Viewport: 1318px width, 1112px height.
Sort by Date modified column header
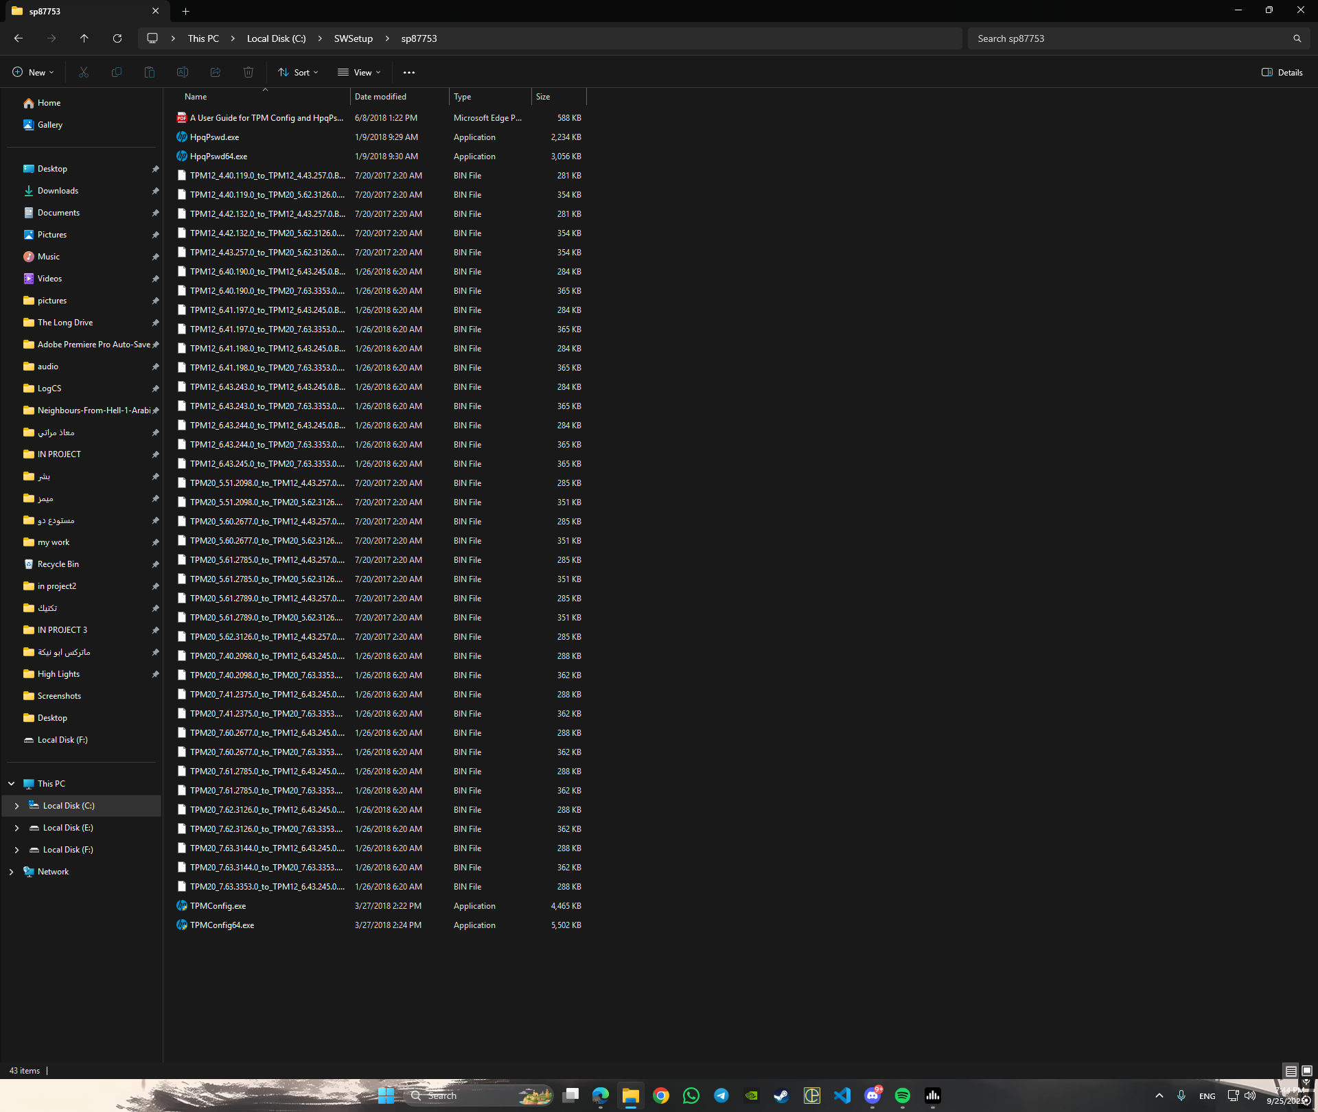pos(380,97)
